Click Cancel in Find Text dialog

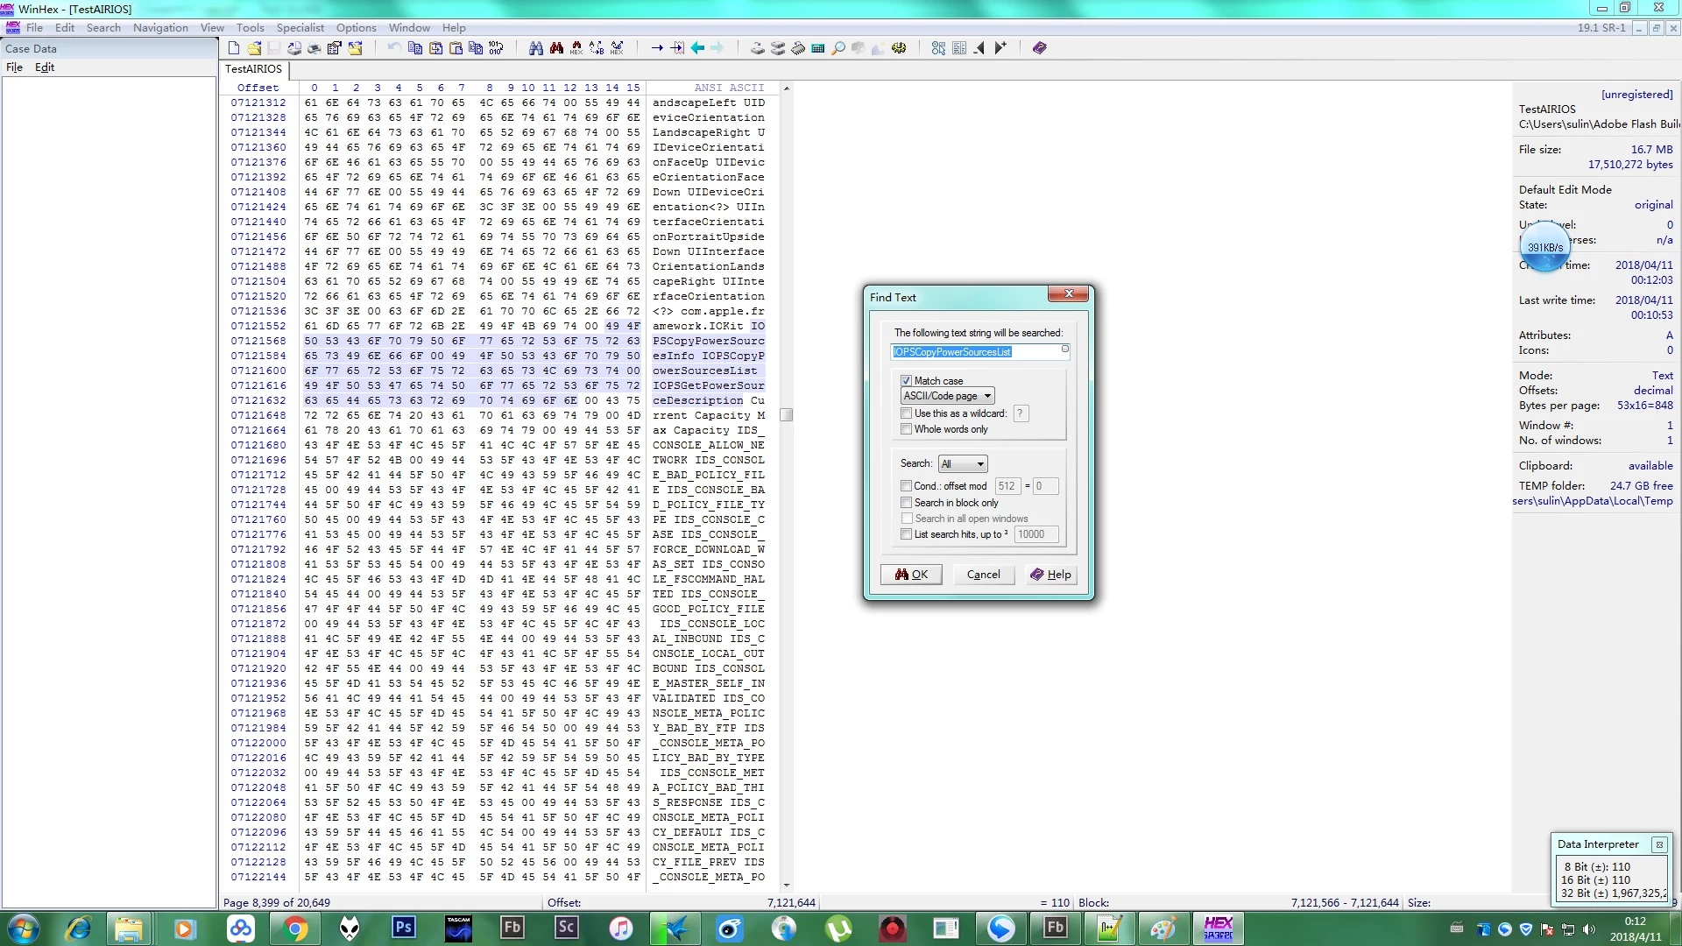[983, 575]
